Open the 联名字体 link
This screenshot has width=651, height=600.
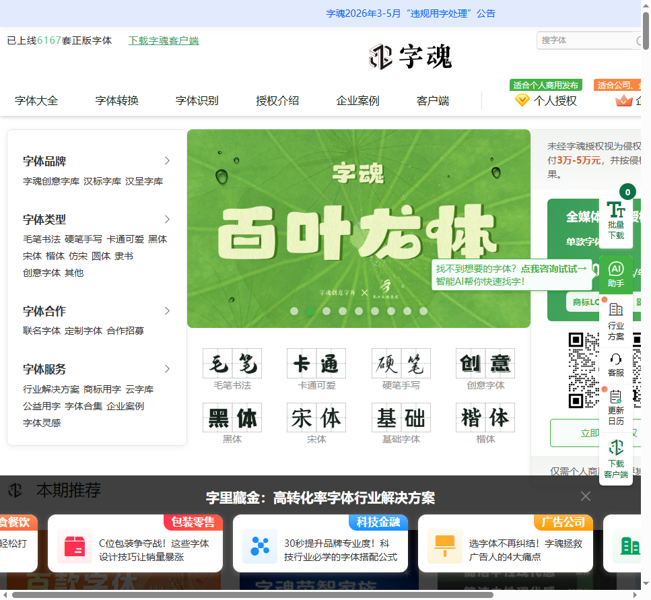(42, 331)
